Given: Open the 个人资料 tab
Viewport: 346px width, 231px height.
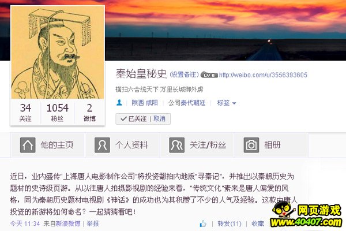Looking at the screenshot, I should [122, 145].
